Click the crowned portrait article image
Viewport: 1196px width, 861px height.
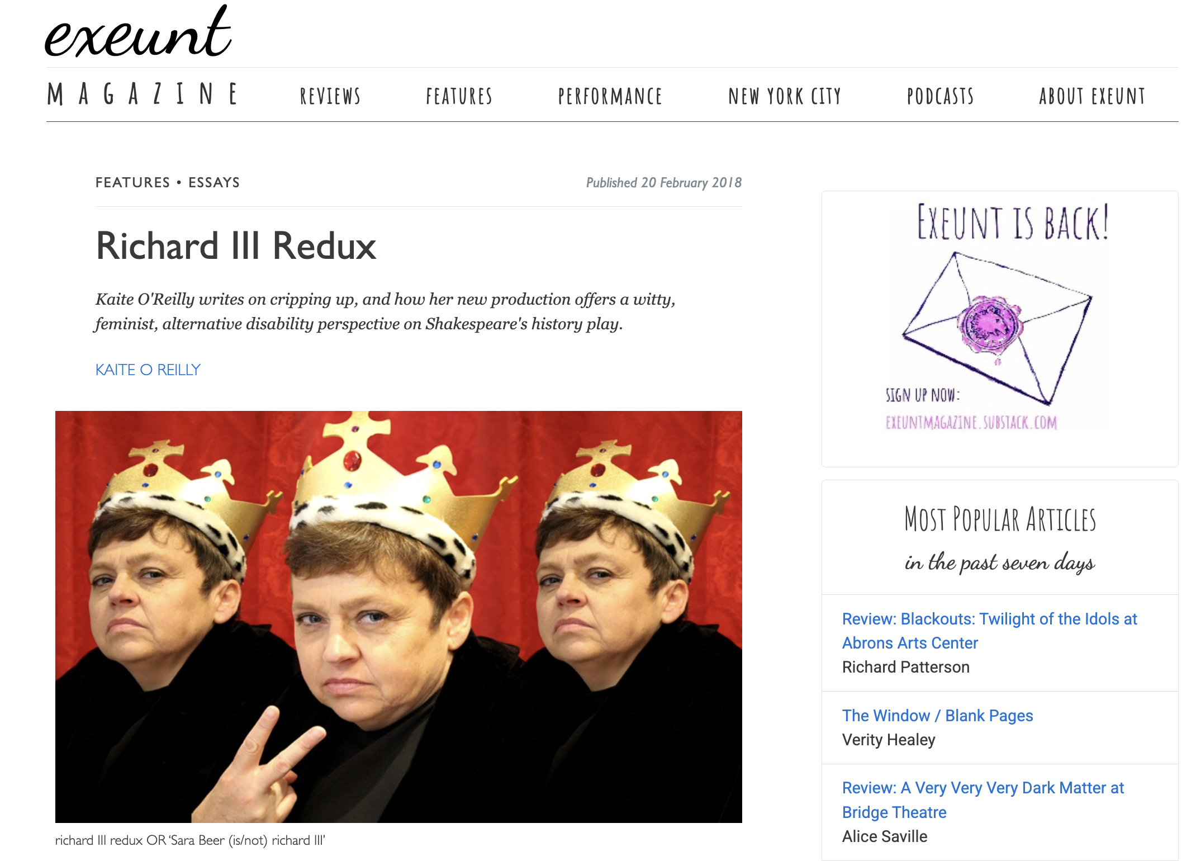(398, 617)
